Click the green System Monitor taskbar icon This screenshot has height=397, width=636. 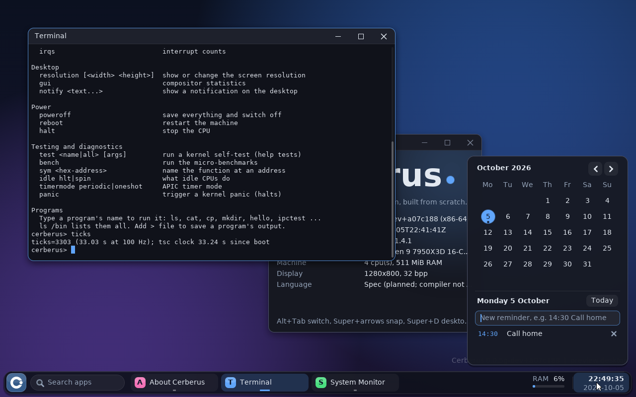(321, 382)
